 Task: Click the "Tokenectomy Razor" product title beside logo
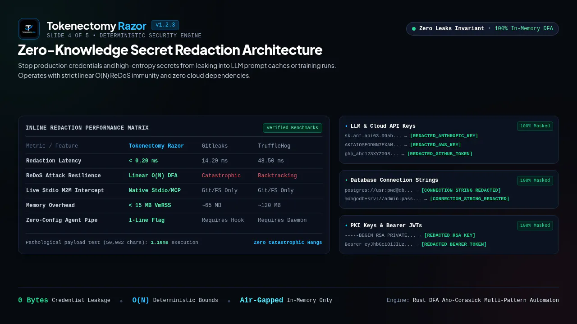(96, 26)
